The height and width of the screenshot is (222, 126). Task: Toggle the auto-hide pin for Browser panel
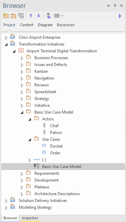pos(115,6)
